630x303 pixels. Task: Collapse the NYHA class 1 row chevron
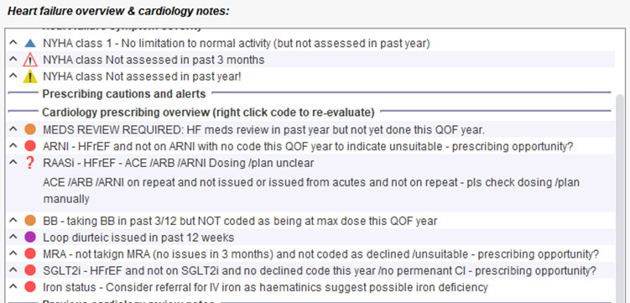click(13, 43)
